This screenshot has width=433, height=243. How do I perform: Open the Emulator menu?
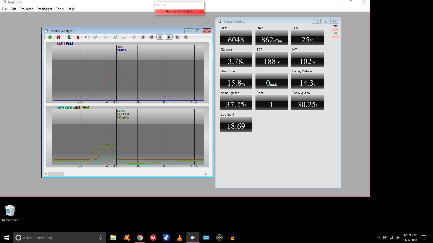pos(26,9)
